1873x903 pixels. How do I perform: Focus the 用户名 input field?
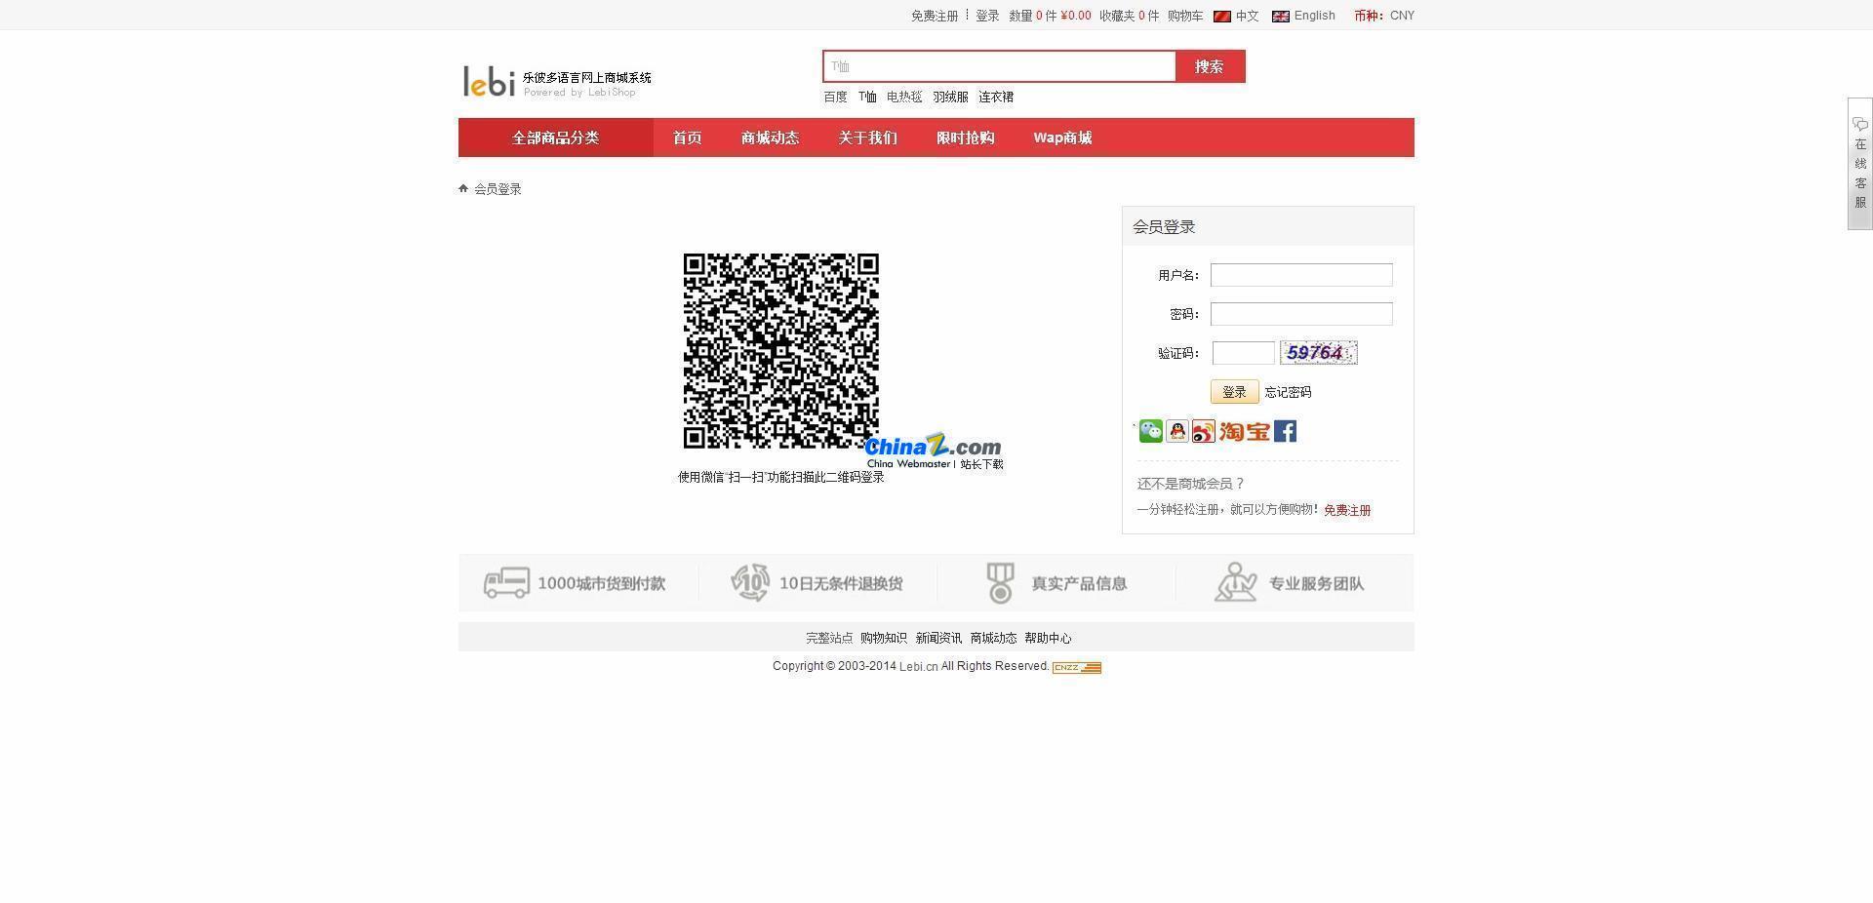coord(1301,275)
